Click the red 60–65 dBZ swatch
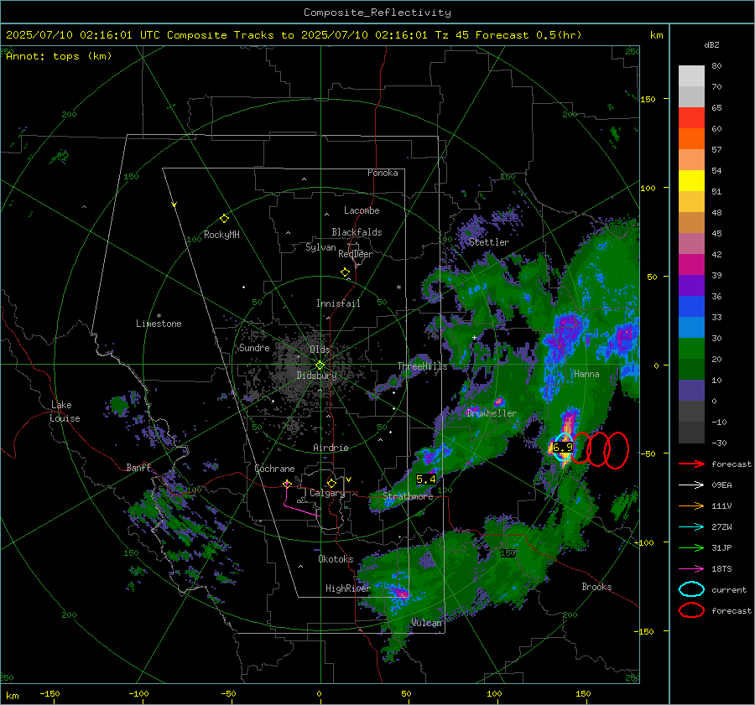 pyautogui.click(x=691, y=118)
